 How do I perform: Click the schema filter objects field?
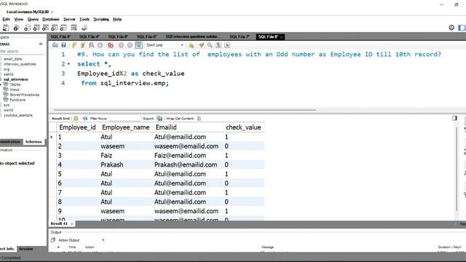point(23,52)
